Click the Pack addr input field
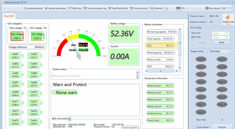Viewport: 235px width, 129px height. pyautogui.click(x=225, y=51)
